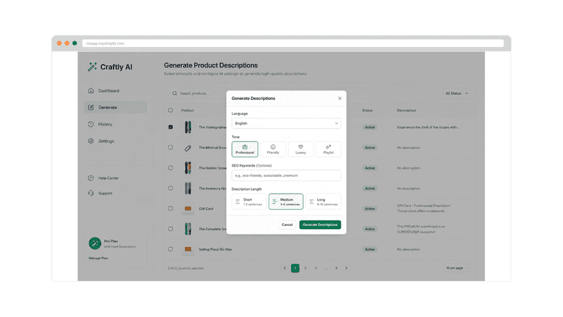This screenshot has width=563, height=317.
Task: Focus the SEO Keywords input field
Action: point(286,176)
